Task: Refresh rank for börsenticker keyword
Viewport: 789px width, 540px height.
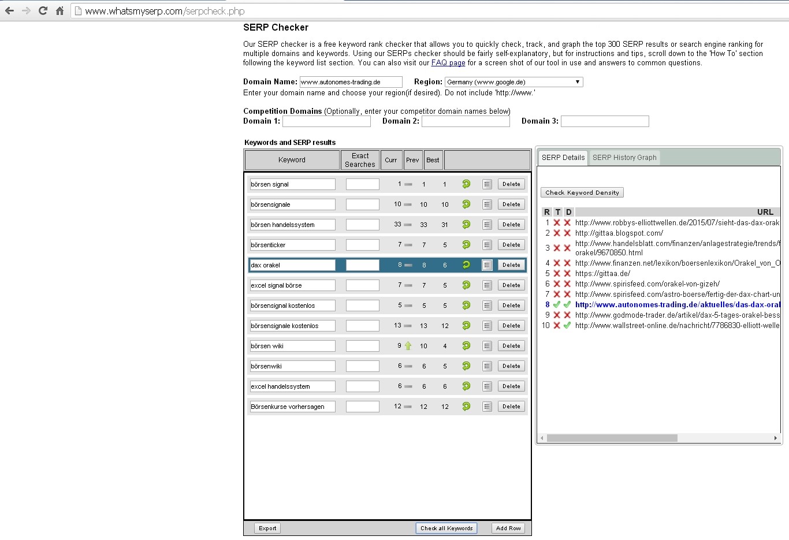Action: [466, 245]
